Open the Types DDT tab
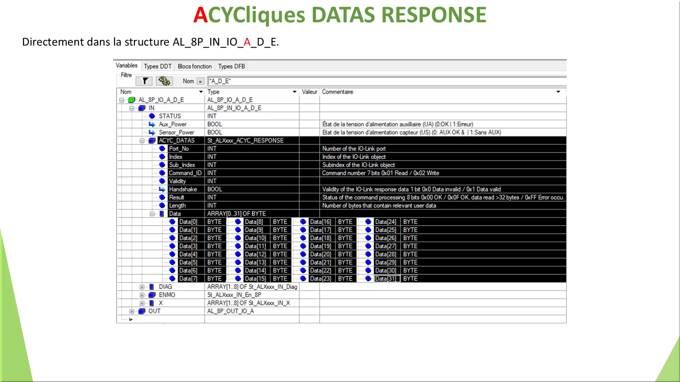680x382 pixels. tap(158, 66)
